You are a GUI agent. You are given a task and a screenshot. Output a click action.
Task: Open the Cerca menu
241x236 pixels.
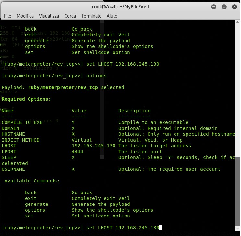(x=70, y=16)
